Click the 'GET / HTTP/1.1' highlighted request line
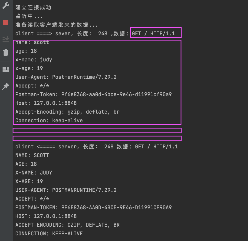Viewport: 248px width, 241px height. (153, 34)
